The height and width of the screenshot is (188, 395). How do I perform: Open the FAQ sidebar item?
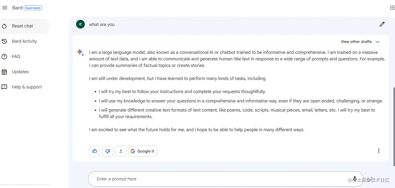point(16,57)
